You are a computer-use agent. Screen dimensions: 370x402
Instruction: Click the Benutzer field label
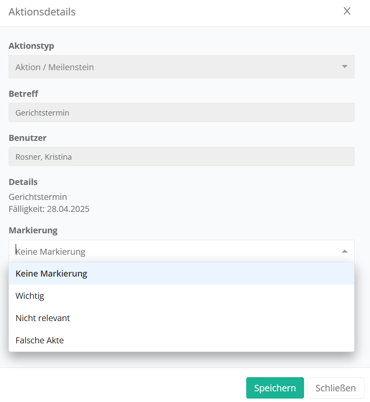click(27, 138)
